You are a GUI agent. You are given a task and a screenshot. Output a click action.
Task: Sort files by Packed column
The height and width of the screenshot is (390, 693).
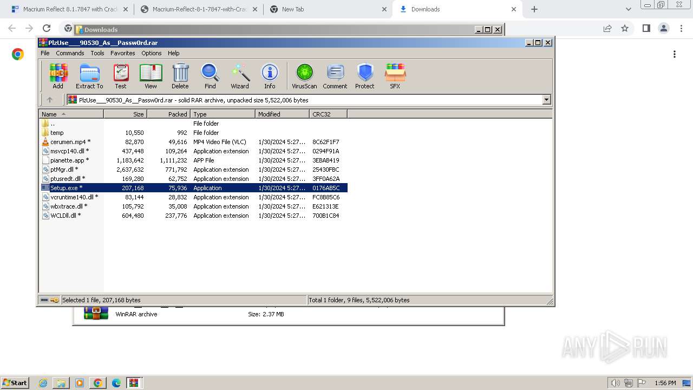click(x=168, y=114)
